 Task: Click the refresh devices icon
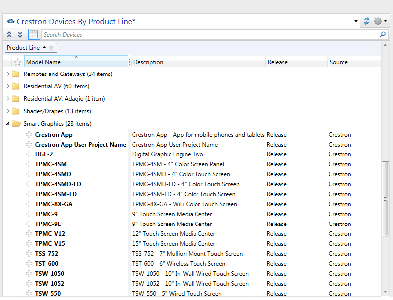pos(367,21)
